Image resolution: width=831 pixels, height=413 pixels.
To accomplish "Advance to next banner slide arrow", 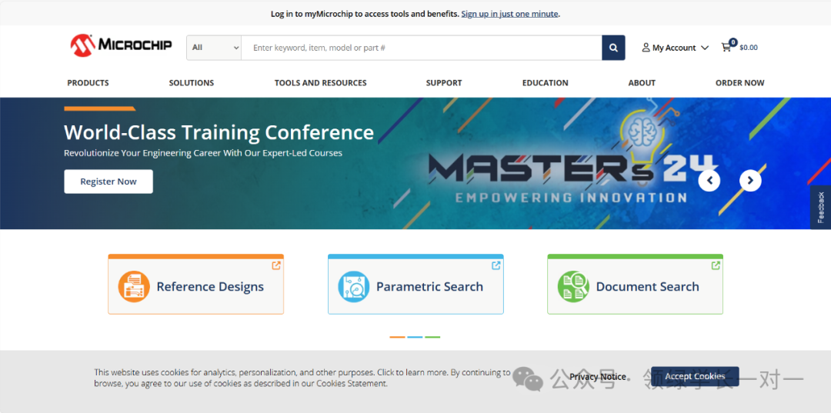I will tap(750, 181).
